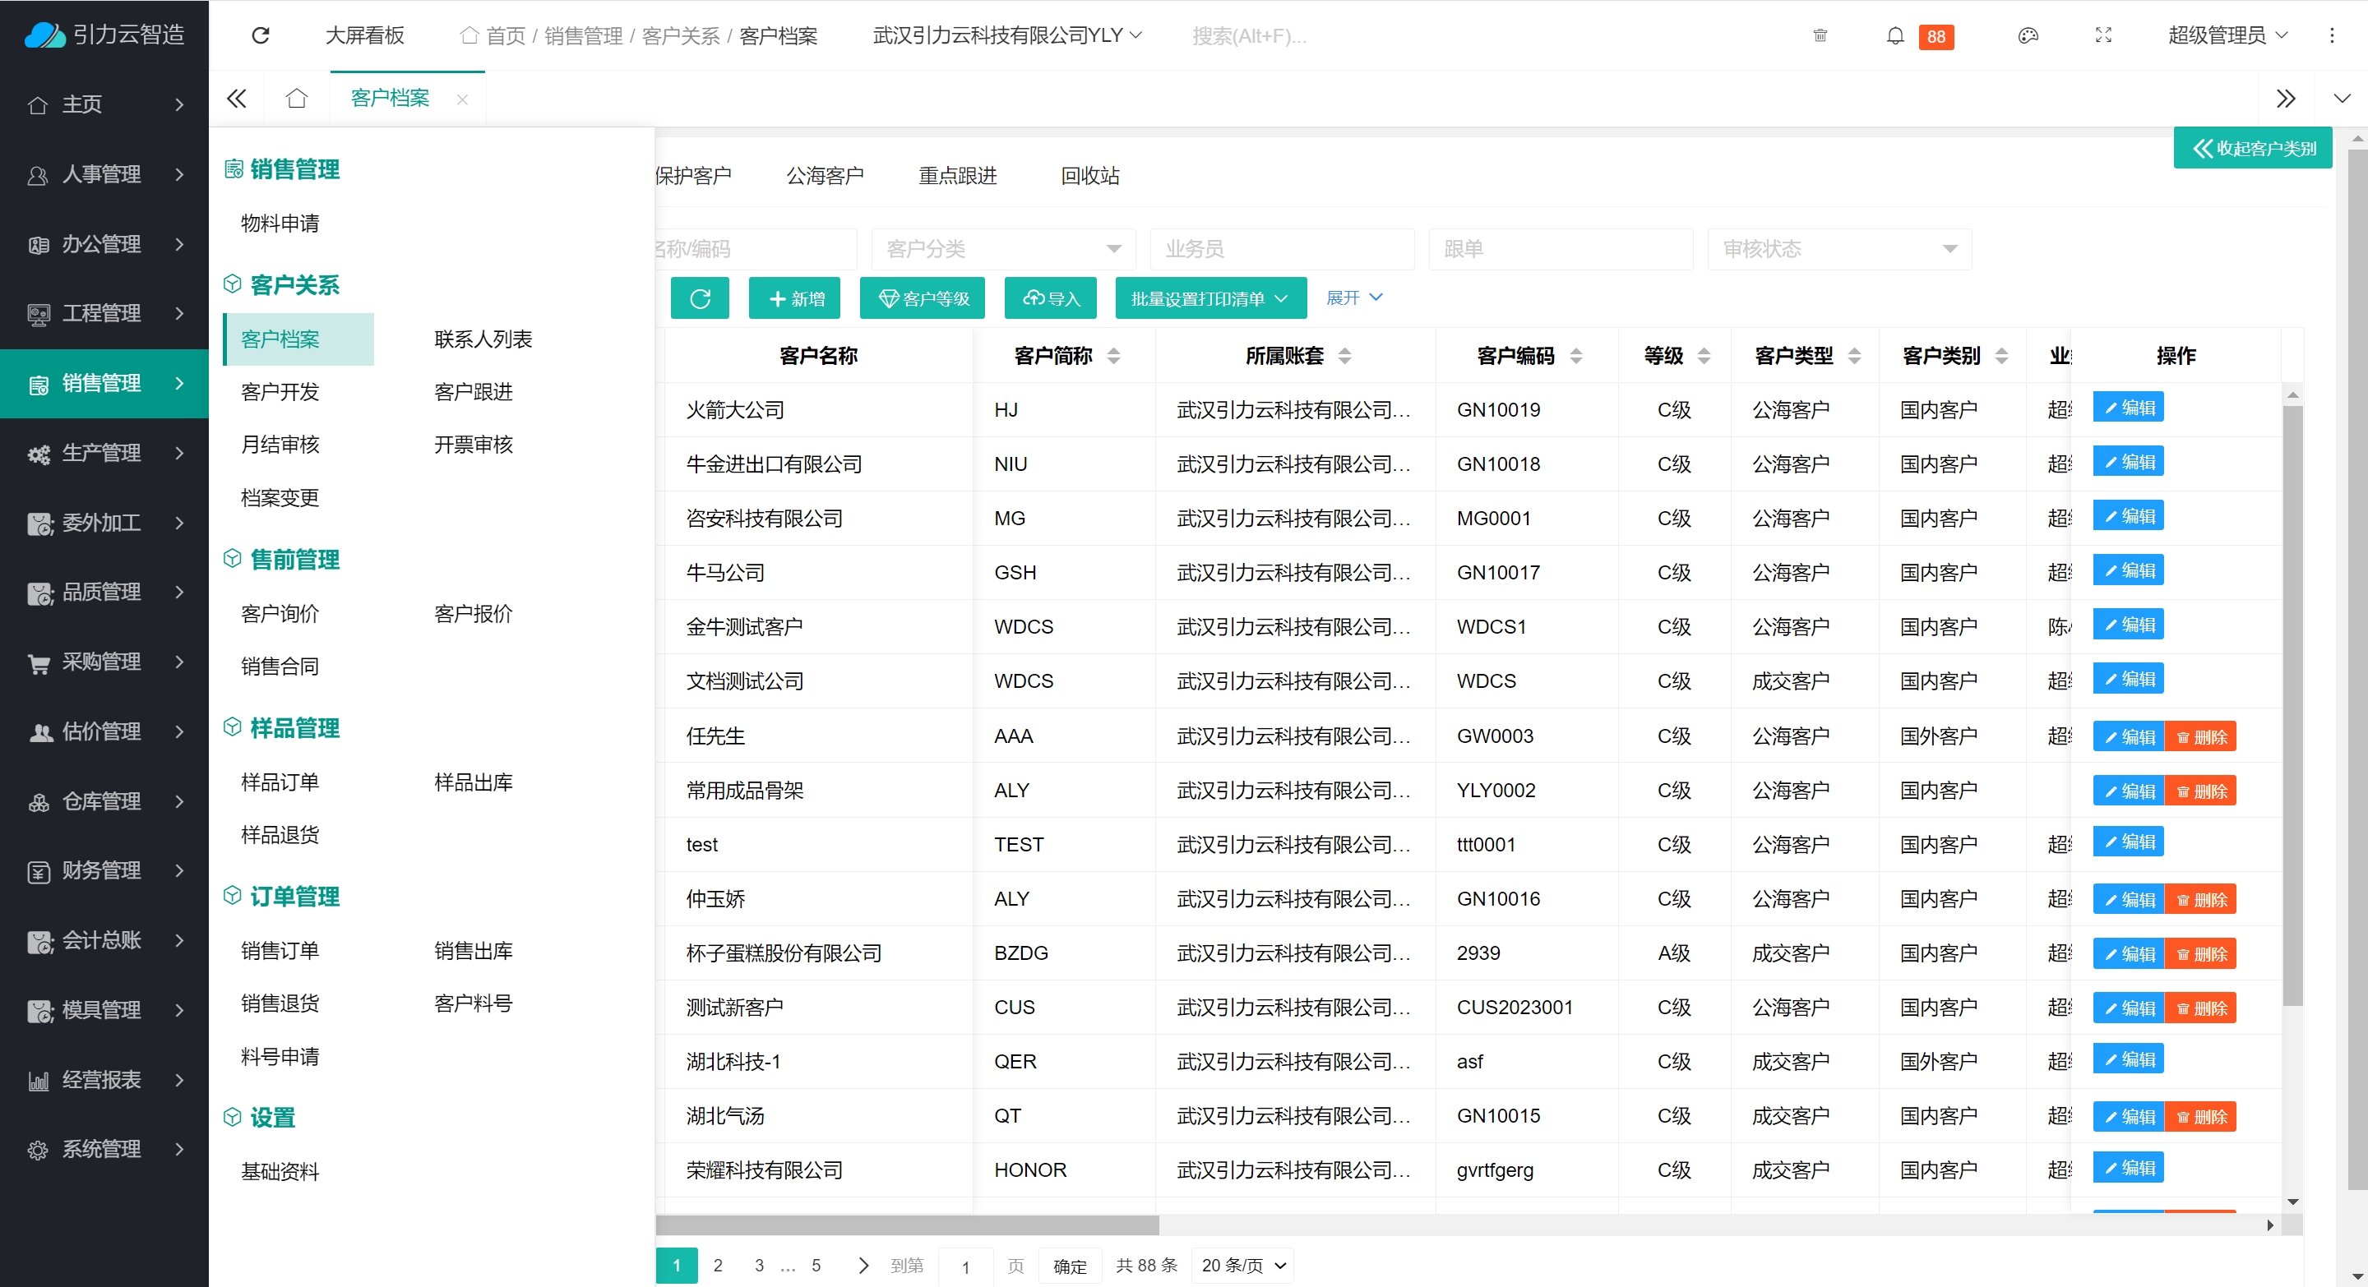Open the notification bell icon

click(1894, 36)
